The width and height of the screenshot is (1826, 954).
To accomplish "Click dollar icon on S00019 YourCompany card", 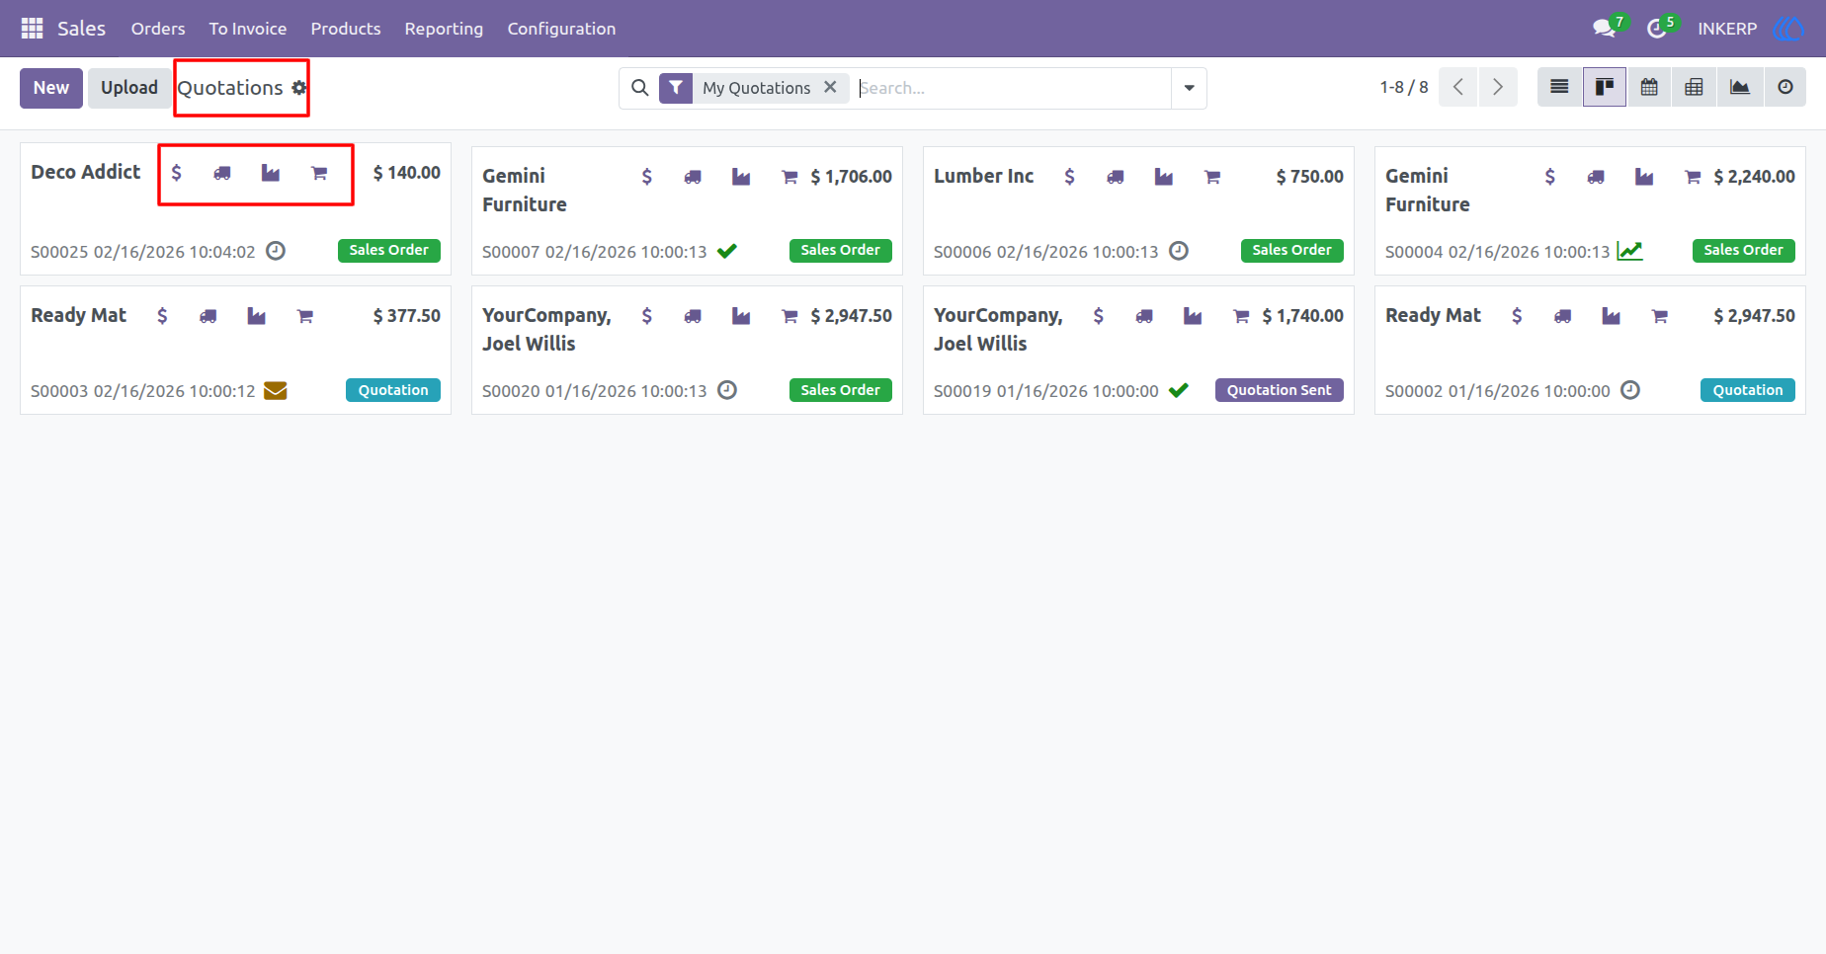I will (1099, 316).
